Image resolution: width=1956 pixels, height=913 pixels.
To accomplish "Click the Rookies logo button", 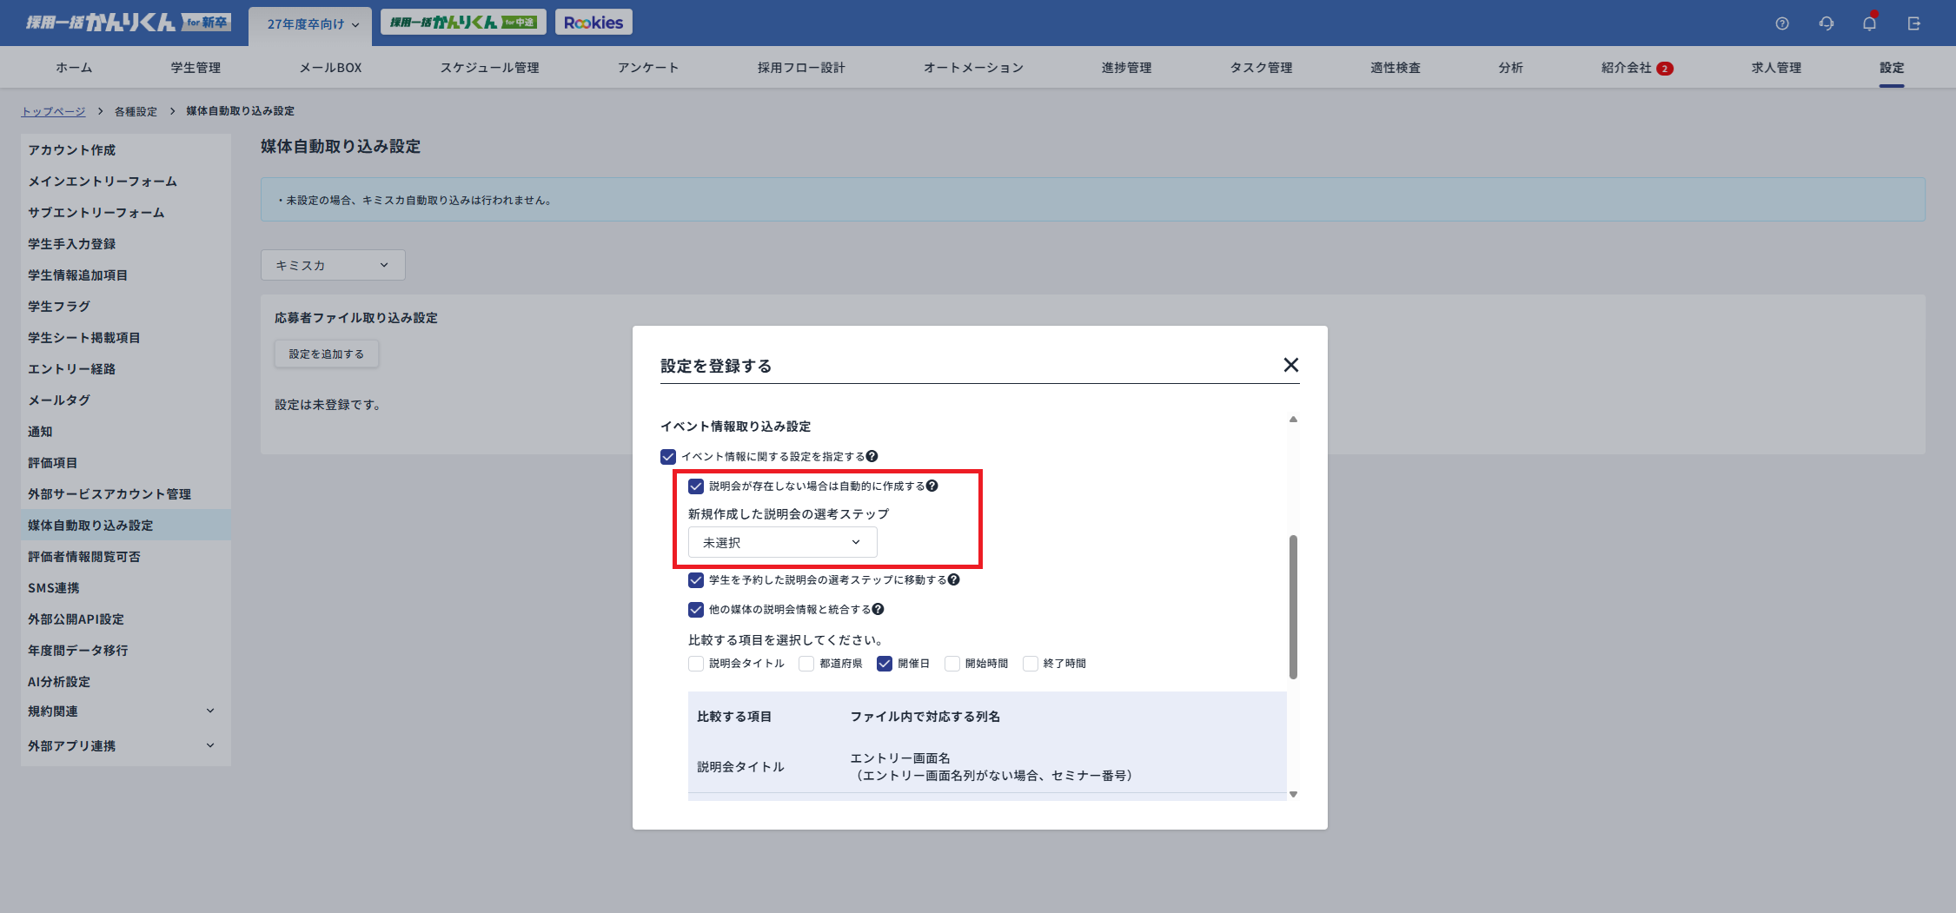I will pos(593,22).
